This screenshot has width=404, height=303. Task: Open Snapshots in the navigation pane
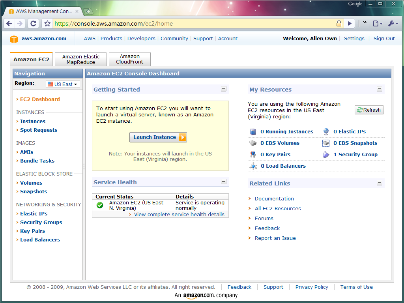click(x=34, y=192)
